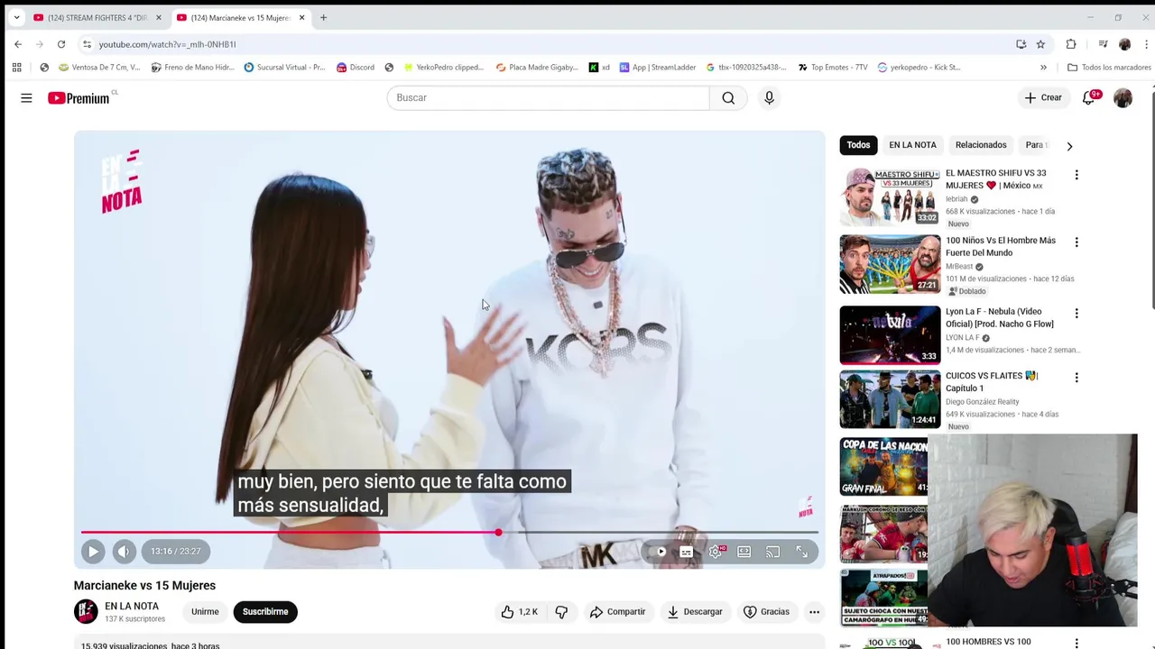The width and height of the screenshot is (1155, 649).
Task: Open El Maestro Shifu vs 33 Mujeres thumbnail
Action: pyautogui.click(x=890, y=197)
